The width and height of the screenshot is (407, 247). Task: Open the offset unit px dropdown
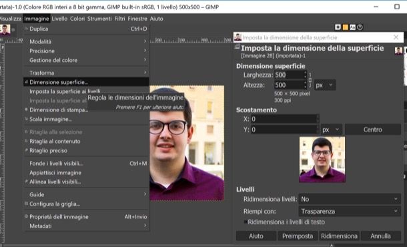tap(332, 130)
